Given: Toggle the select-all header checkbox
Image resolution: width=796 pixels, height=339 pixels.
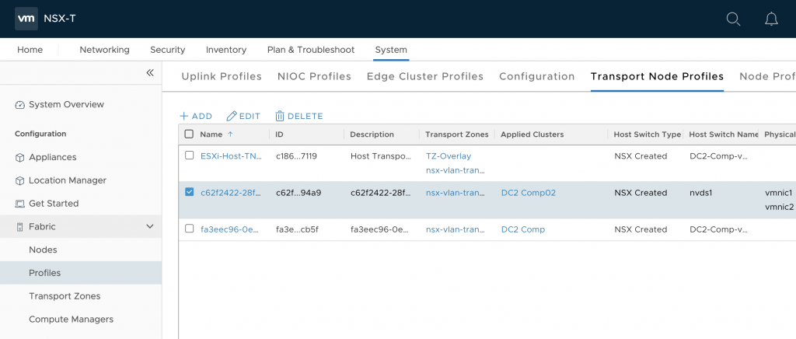Looking at the screenshot, I should pyautogui.click(x=189, y=134).
